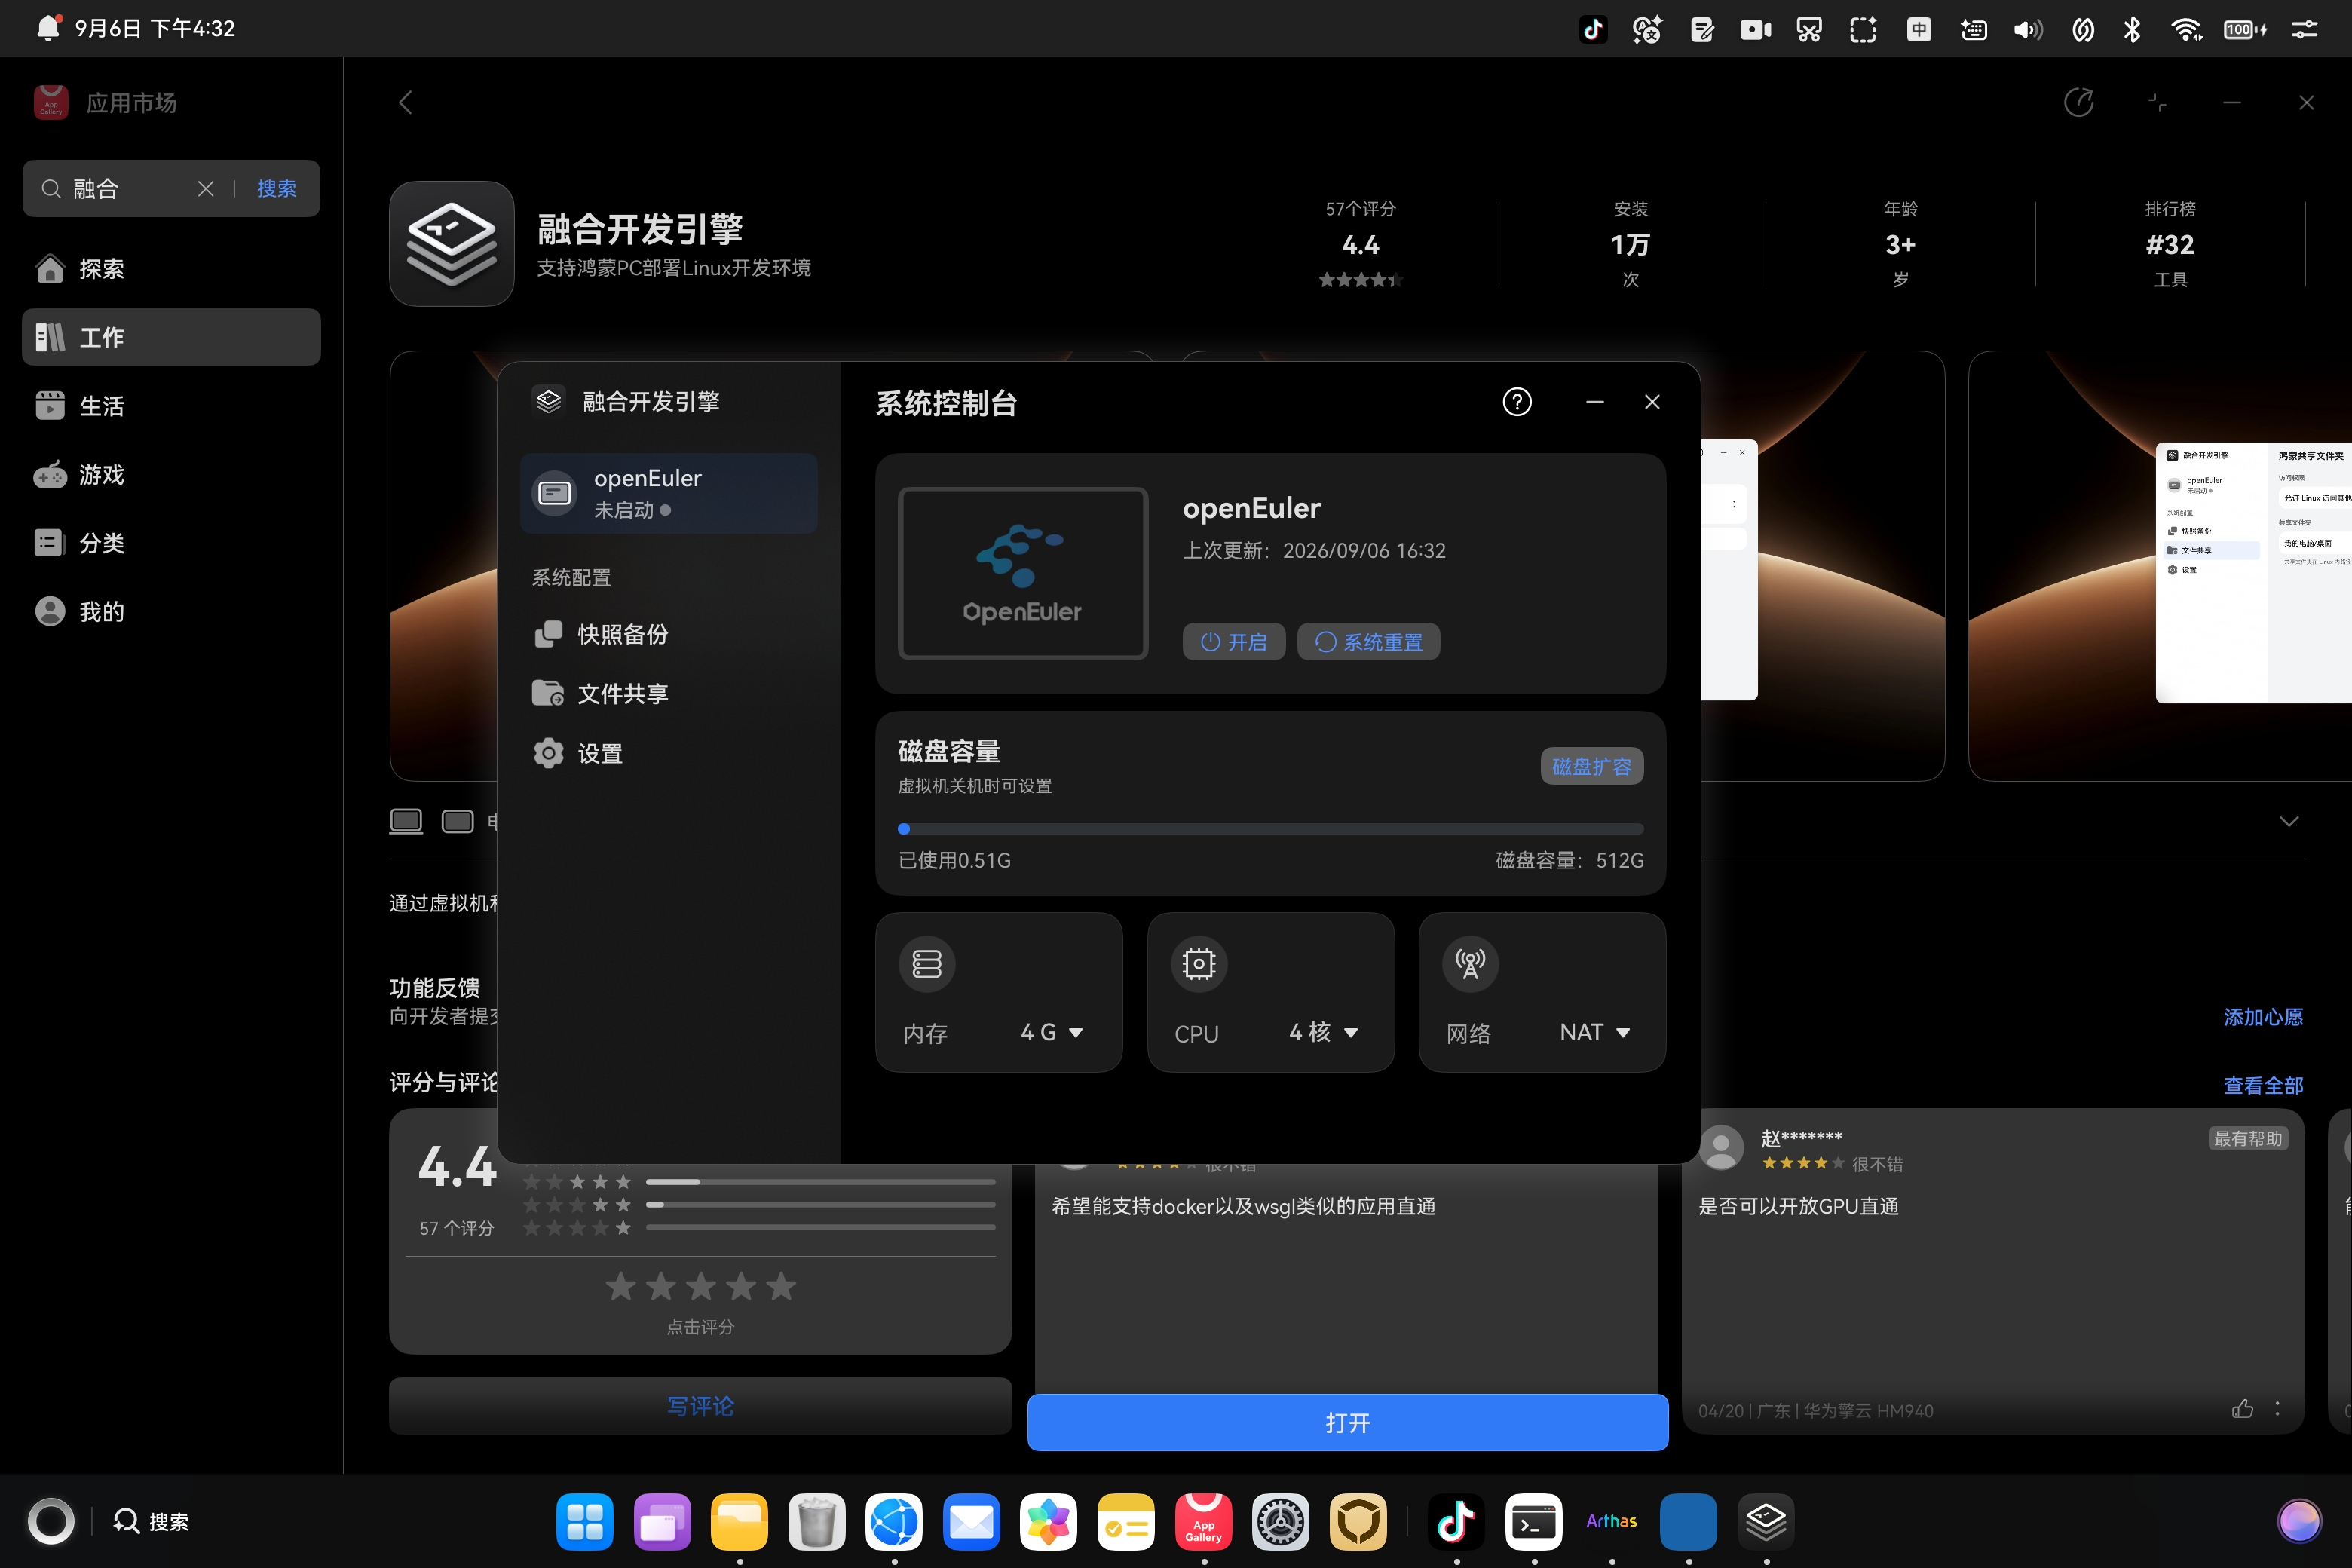Open the settings gear icon in the dock
2352x1568 pixels.
1281,1522
